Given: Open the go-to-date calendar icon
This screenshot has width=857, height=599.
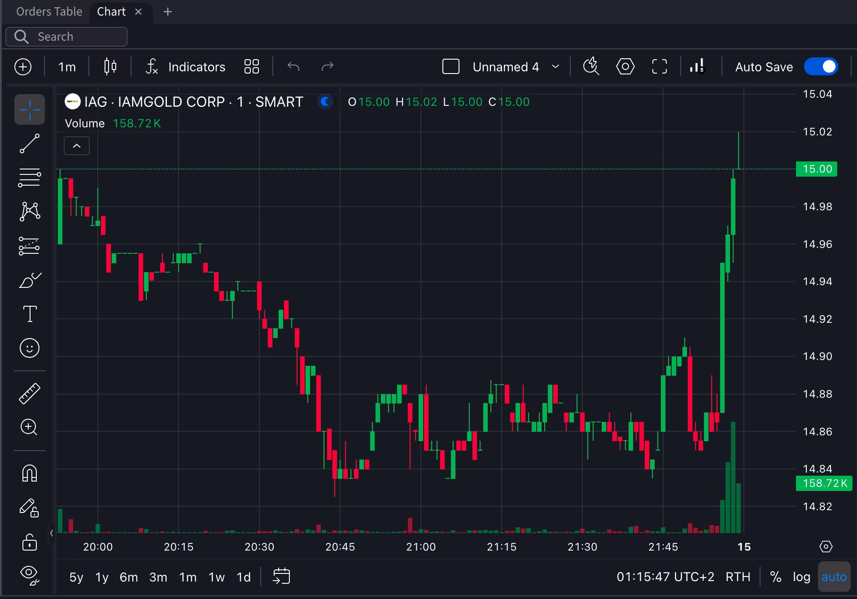Looking at the screenshot, I should (x=282, y=577).
